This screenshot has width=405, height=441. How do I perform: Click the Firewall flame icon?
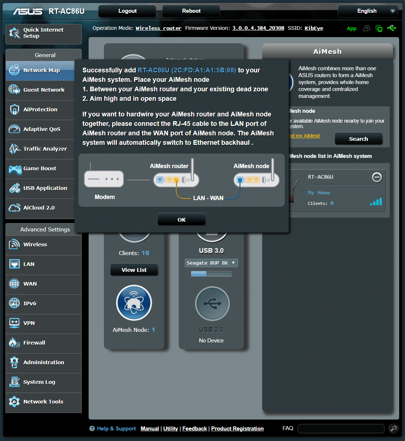(14, 343)
